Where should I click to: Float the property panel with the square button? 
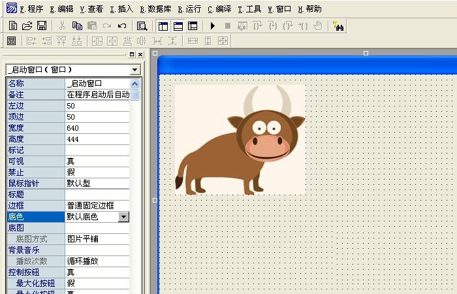click(x=132, y=54)
